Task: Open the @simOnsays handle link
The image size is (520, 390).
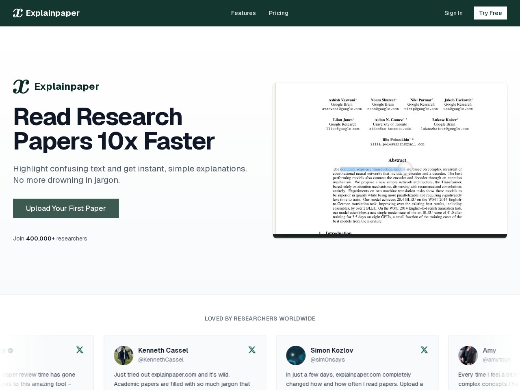Action: point(327,360)
